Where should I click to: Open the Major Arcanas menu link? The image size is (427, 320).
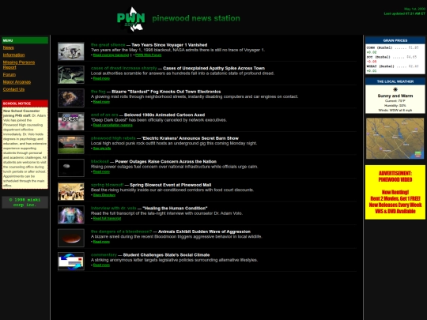tap(17, 82)
